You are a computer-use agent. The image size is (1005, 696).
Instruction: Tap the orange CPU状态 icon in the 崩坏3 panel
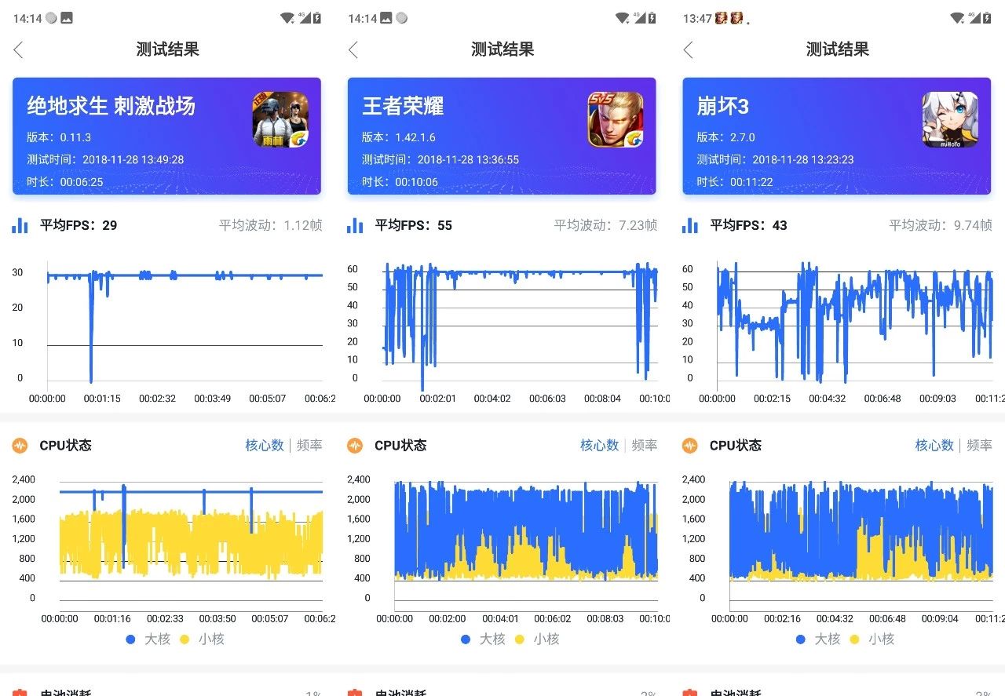point(690,446)
